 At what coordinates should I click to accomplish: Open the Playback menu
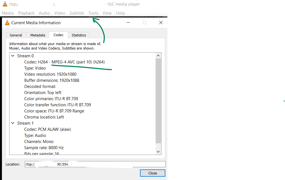pyautogui.click(x=26, y=13)
